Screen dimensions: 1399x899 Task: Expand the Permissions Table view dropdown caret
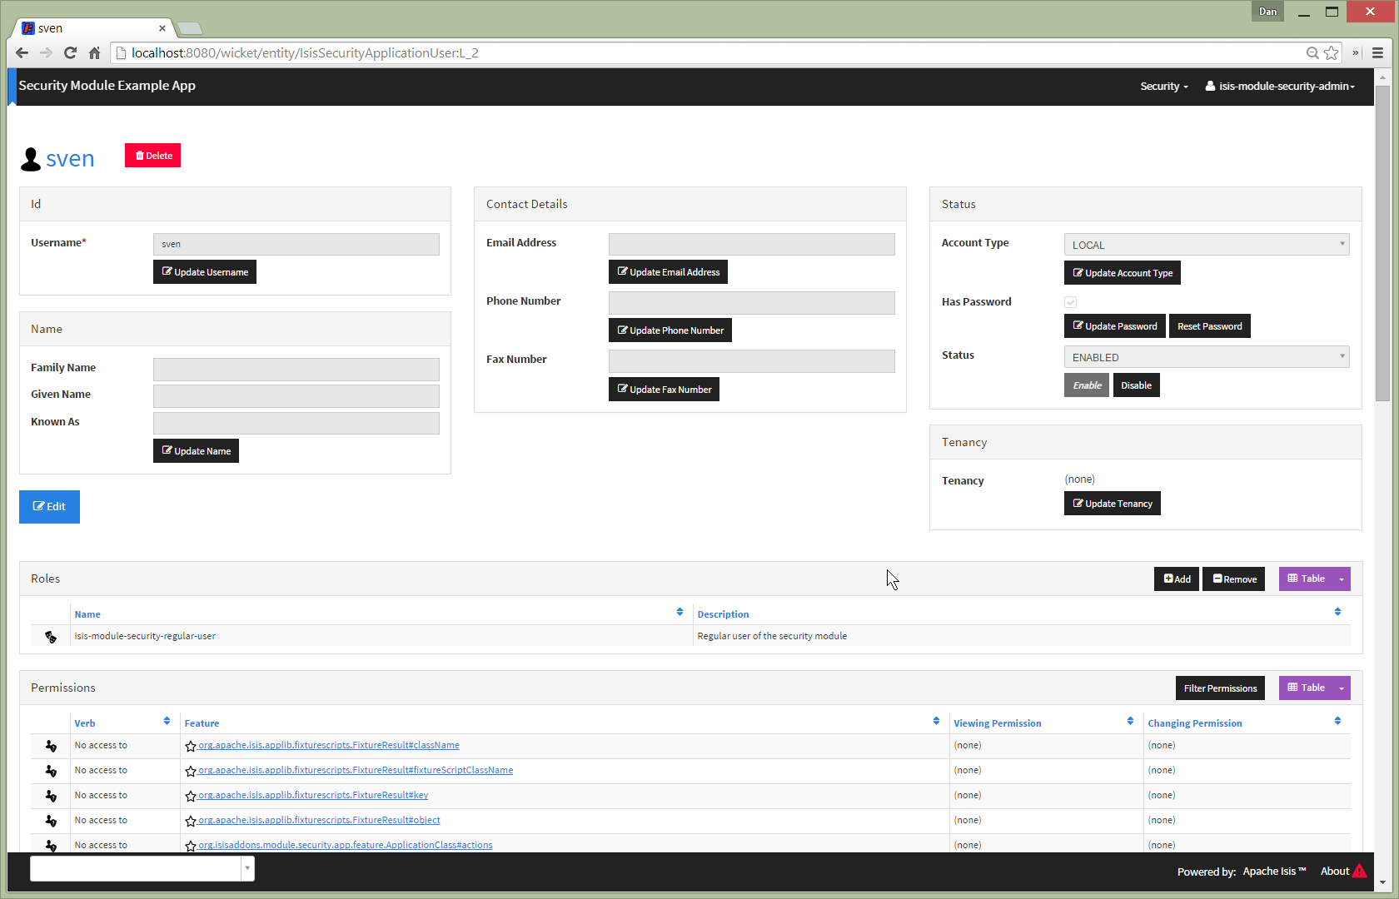pyautogui.click(x=1342, y=688)
